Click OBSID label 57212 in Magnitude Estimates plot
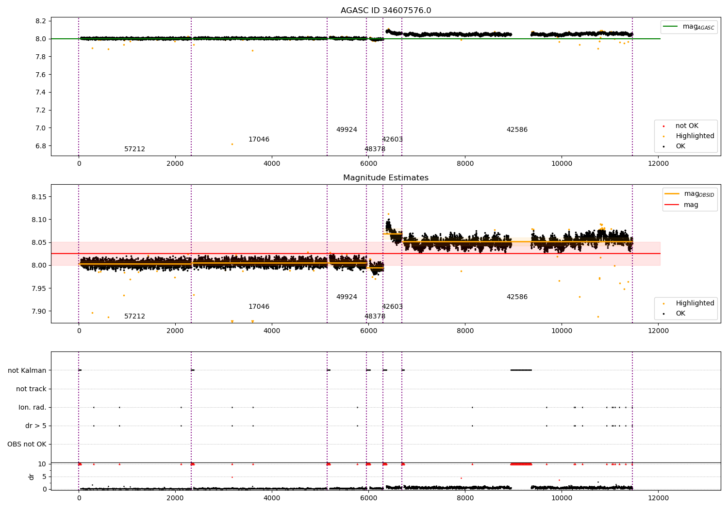 click(x=134, y=317)
